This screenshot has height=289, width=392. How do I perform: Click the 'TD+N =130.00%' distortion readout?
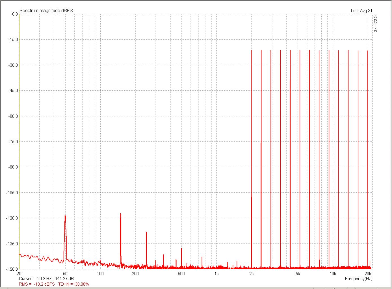pyautogui.click(x=73, y=284)
